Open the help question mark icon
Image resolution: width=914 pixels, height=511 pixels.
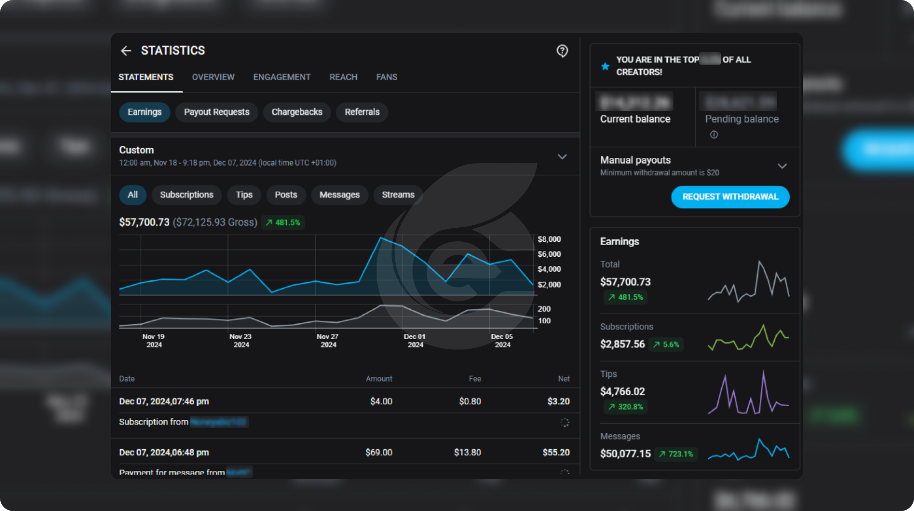click(562, 51)
